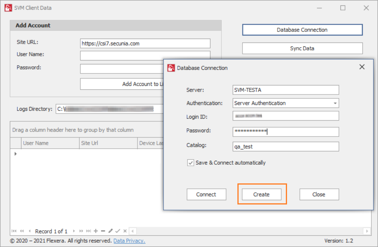This screenshot has height=247, width=378.
Task: Focus the Catalog text field
Action: [285, 146]
